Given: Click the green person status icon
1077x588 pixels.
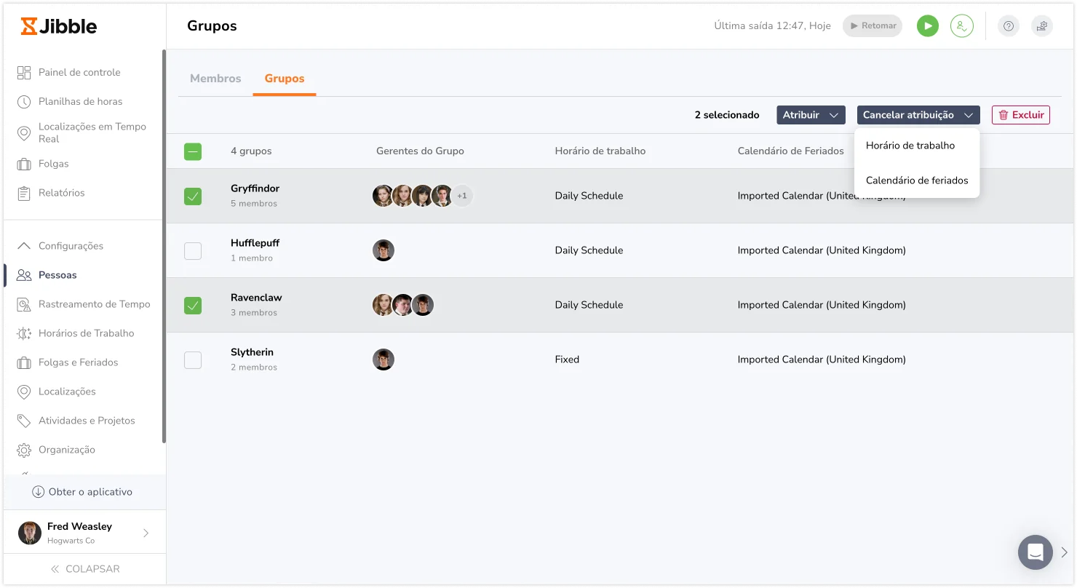Looking at the screenshot, I should click(x=962, y=26).
